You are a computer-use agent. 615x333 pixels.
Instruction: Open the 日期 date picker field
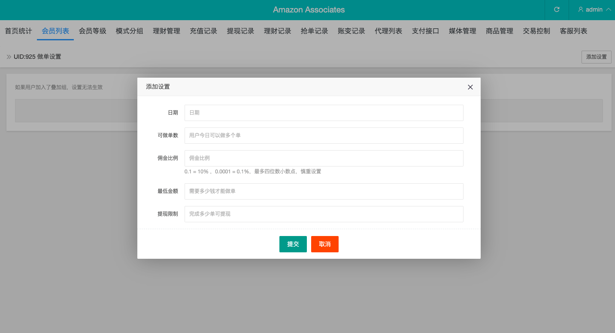(x=324, y=112)
